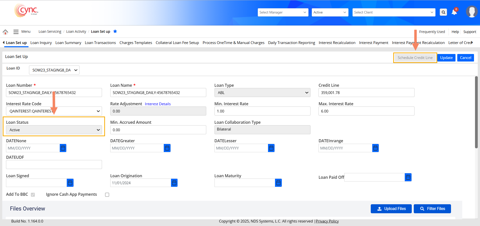Expand the Loan Status dropdown

pyautogui.click(x=54, y=130)
